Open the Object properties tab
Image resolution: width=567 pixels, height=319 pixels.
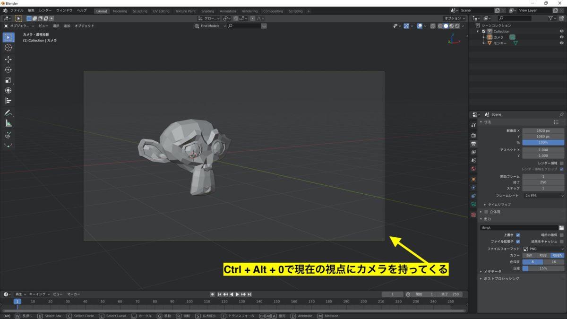click(x=473, y=179)
